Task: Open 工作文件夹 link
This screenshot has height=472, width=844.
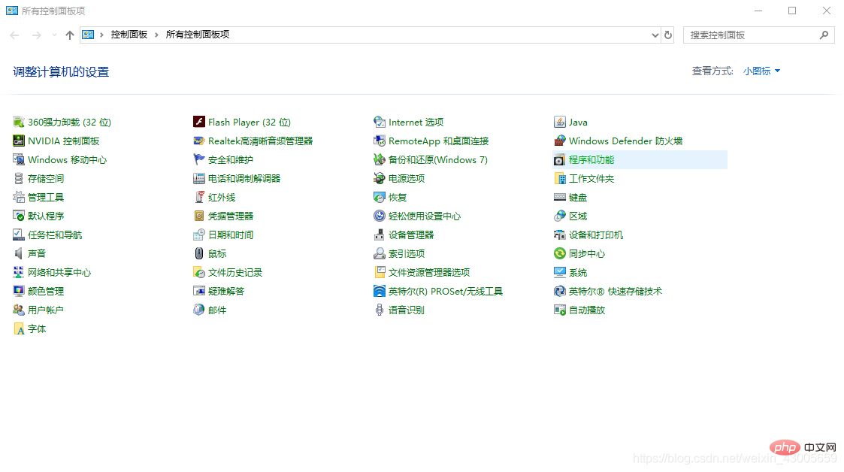Action: coord(591,179)
